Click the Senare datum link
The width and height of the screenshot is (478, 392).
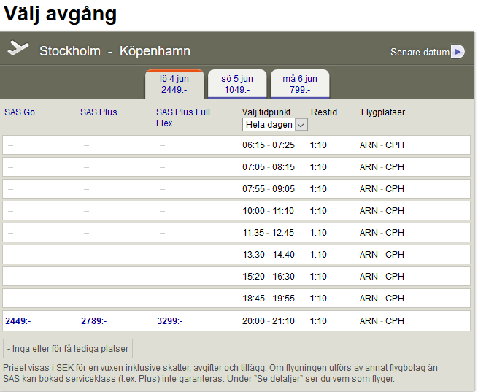[420, 53]
